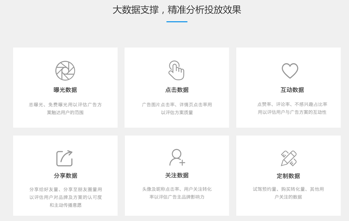Click the camera aperture exposure icon
The image size is (349, 221).
pyautogui.click(x=65, y=71)
